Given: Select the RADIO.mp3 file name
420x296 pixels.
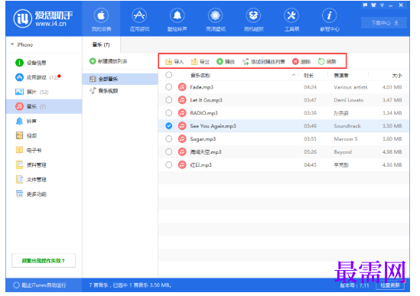Looking at the screenshot, I should click(x=203, y=113).
